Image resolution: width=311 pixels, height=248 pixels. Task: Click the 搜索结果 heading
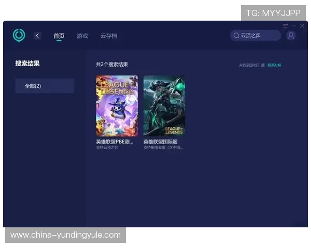coord(27,64)
